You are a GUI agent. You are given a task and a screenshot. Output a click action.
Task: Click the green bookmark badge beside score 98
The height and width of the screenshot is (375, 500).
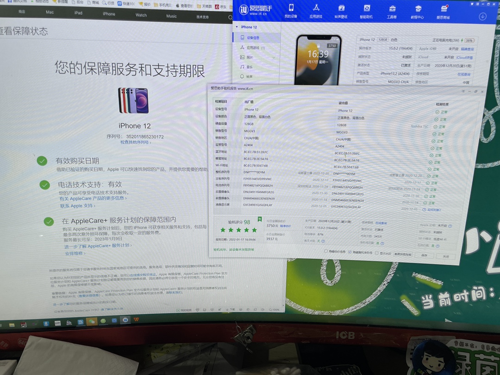260,219
